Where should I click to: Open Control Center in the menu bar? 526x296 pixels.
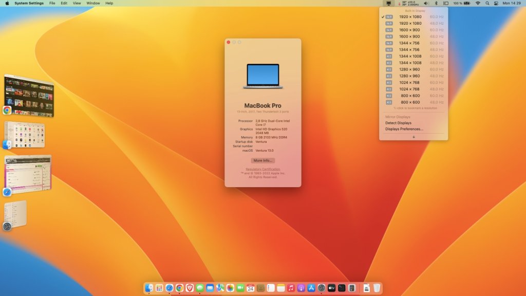tap(496, 4)
